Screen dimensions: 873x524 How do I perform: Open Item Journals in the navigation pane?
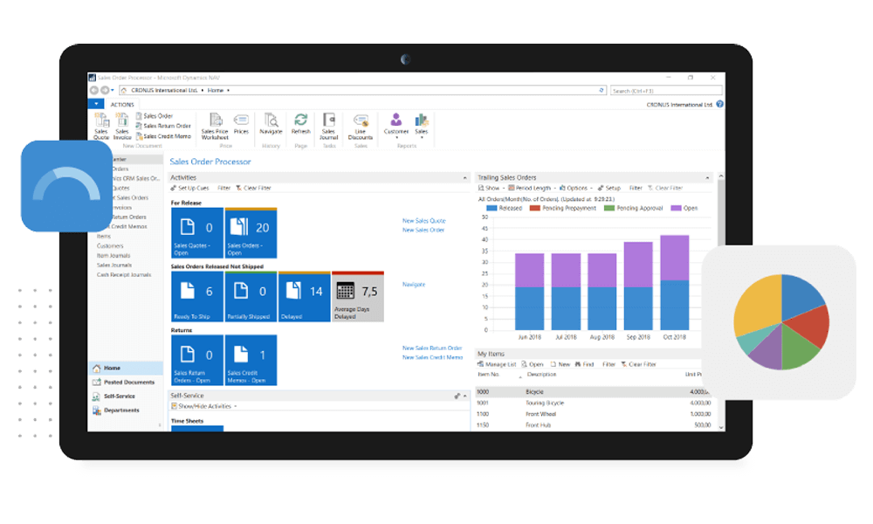coord(113,256)
